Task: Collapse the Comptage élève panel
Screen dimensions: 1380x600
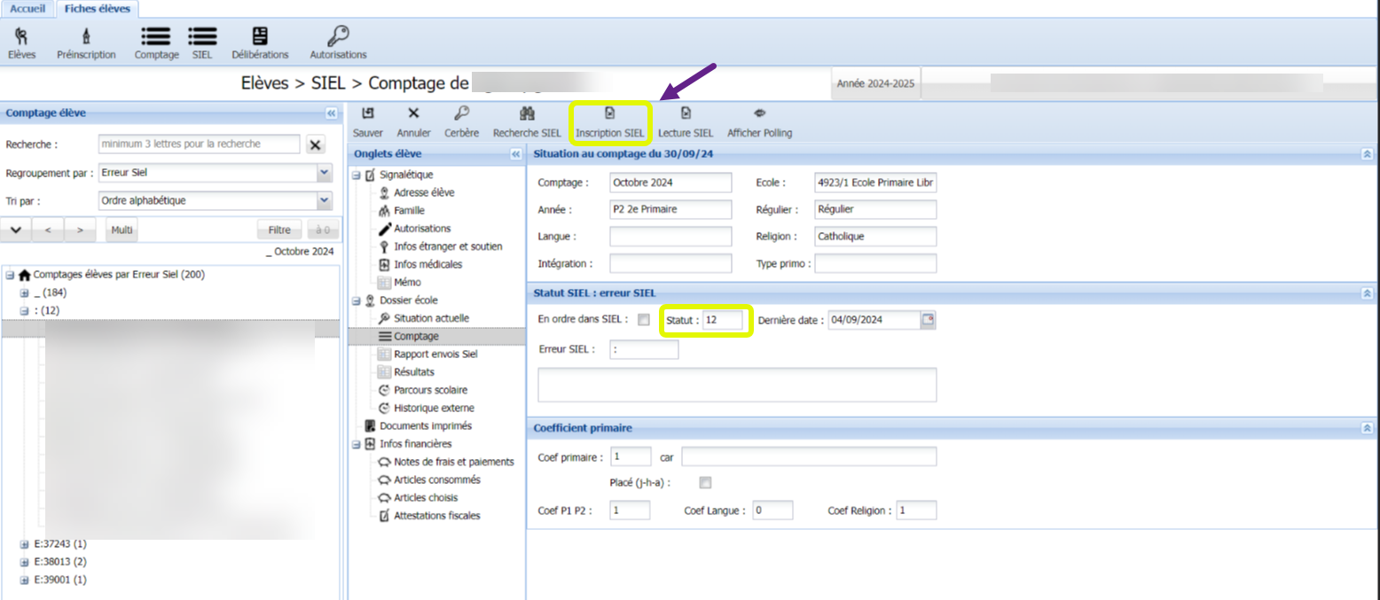Action: click(x=331, y=113)
